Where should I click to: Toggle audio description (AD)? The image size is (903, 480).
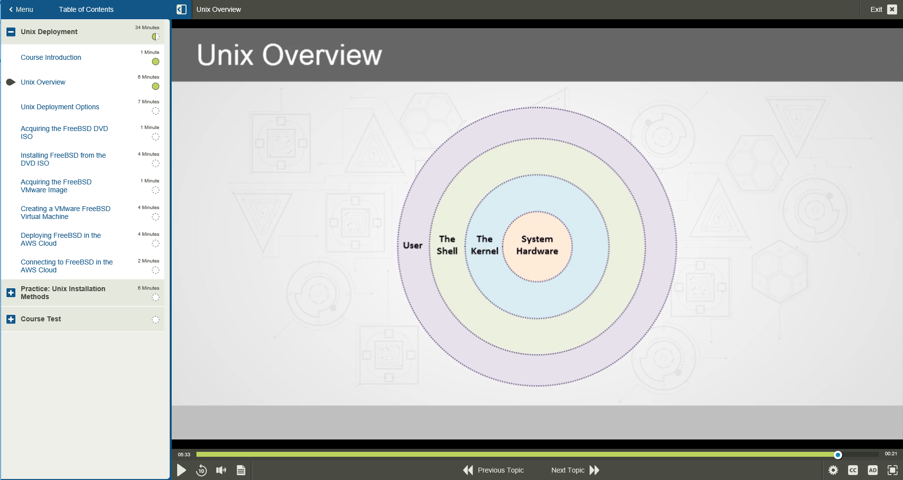[873, 470]
